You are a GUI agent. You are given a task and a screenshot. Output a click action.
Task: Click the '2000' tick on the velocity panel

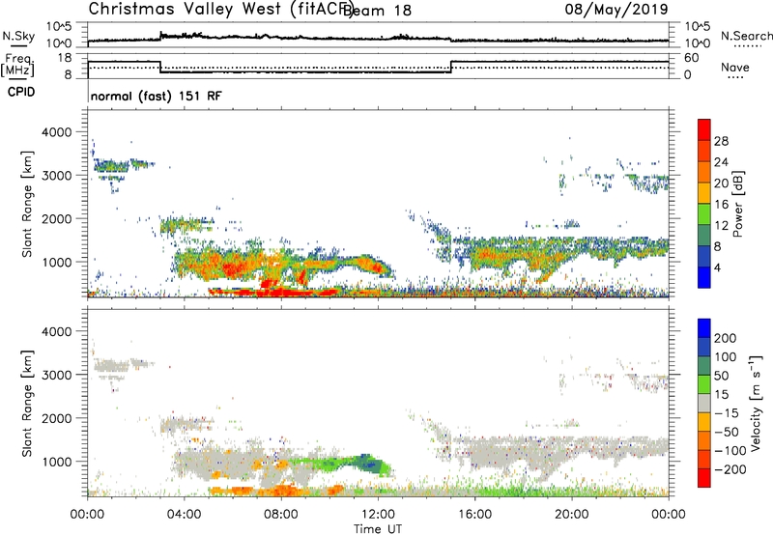coord(57,418)
